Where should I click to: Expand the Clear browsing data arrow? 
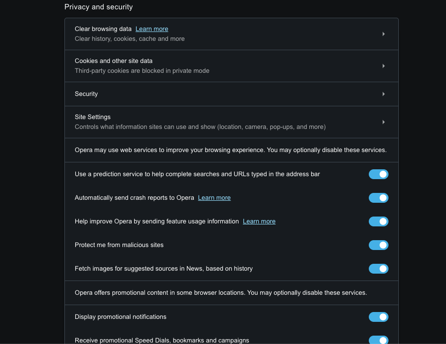384,34
